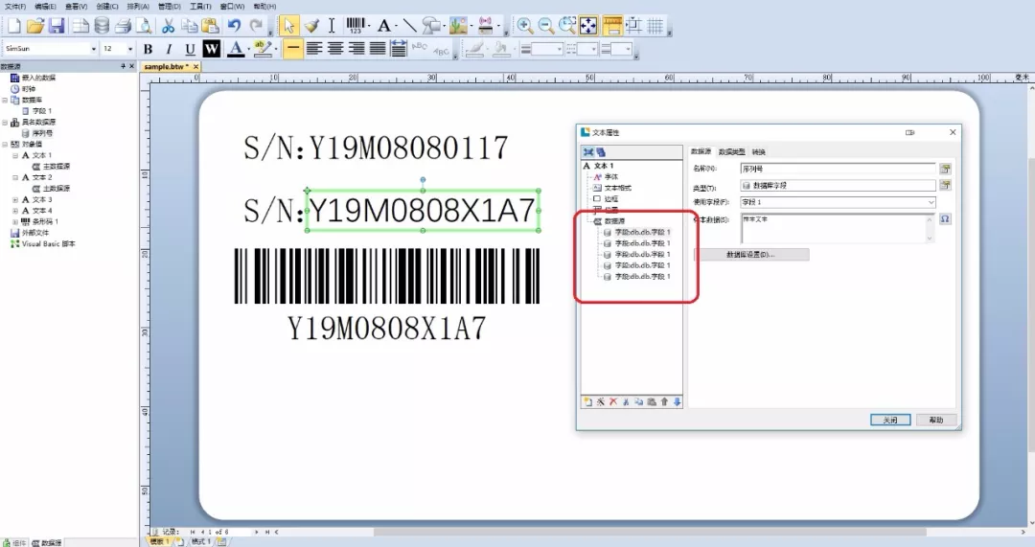Toggle bold formatting
The width and height of the screenshot is (1035, 547).
[x=148, y=49]
